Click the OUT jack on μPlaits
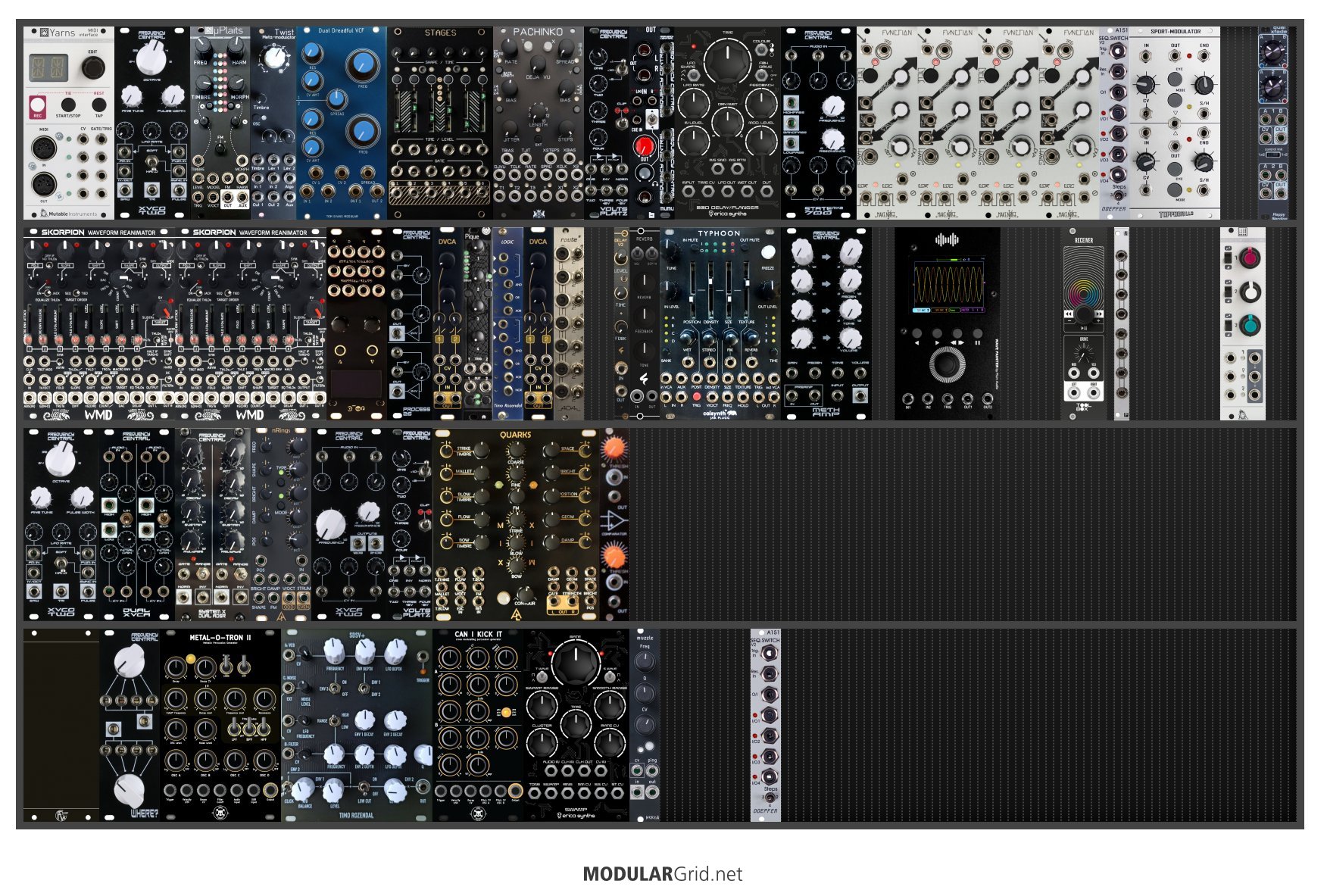The width and height of the screenshot is (1327, 890). (228, 196)
